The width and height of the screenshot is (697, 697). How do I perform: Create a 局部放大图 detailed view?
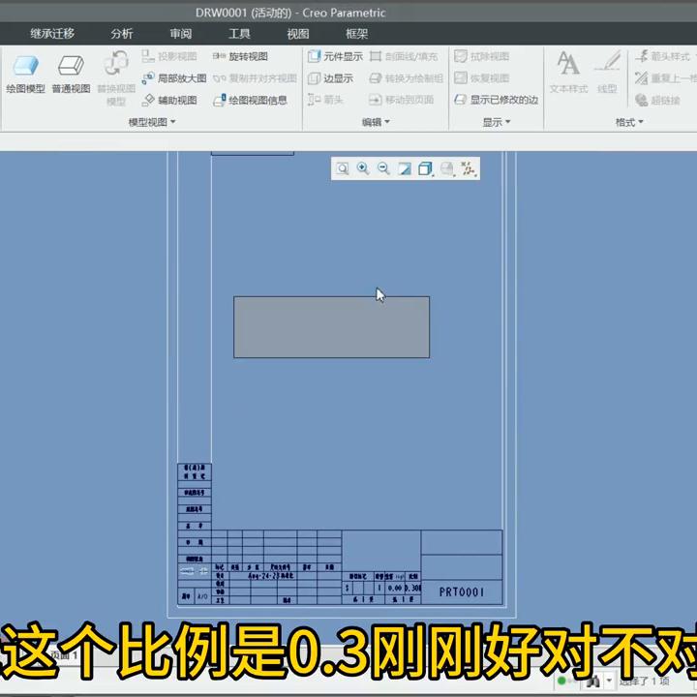[x=174, y=78]
